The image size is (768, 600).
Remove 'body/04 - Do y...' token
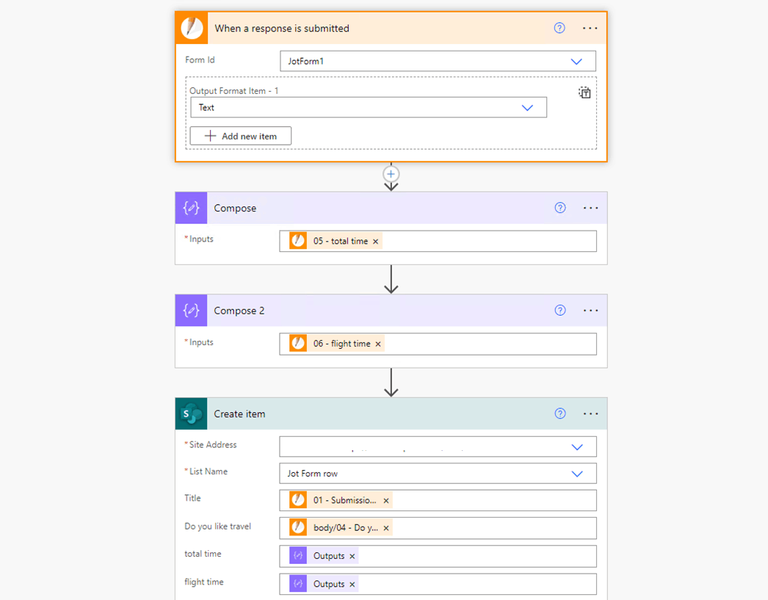tap(386, 528)
